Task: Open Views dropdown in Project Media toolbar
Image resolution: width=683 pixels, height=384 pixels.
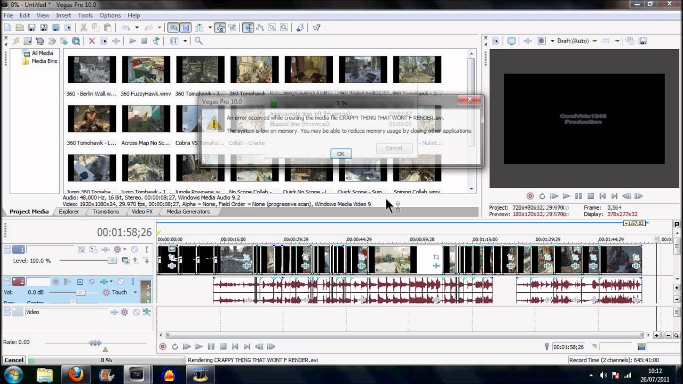Action: click(185, 41)
